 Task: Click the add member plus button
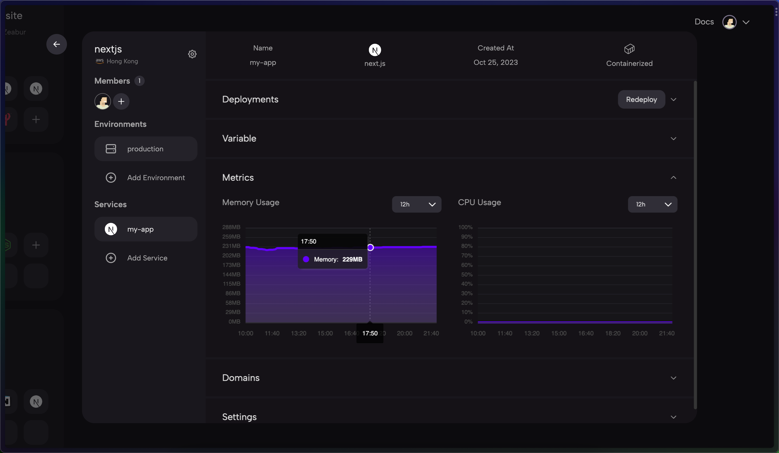(x=121, y=101)
